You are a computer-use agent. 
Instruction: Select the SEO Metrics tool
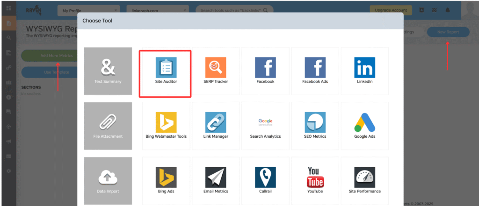(x=315, y=126)
